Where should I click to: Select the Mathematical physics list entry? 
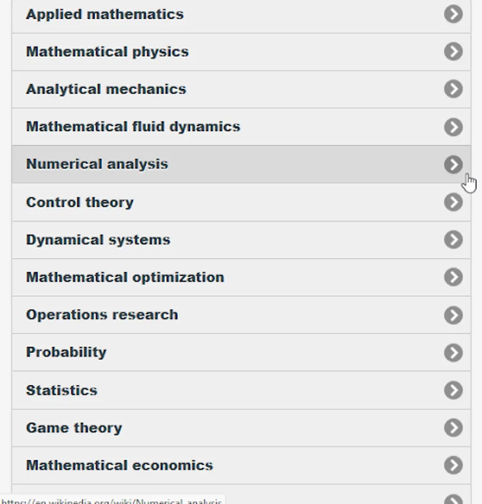click(x=107, y=52)
